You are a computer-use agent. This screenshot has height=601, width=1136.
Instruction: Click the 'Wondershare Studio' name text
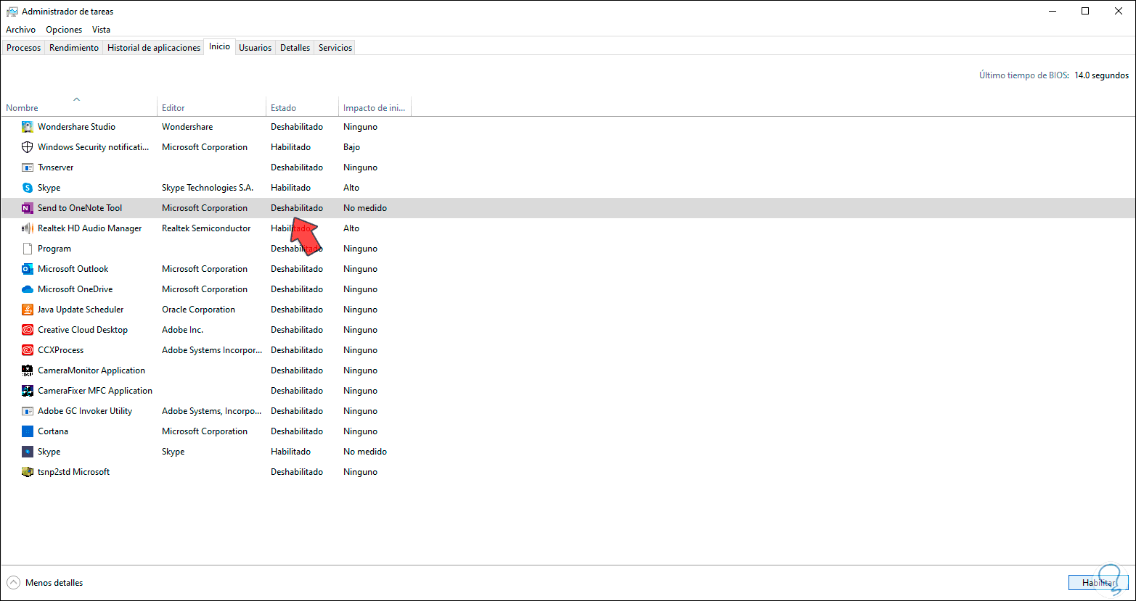[76, 127]
